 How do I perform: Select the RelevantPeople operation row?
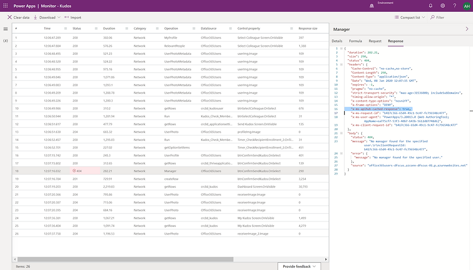170,46
